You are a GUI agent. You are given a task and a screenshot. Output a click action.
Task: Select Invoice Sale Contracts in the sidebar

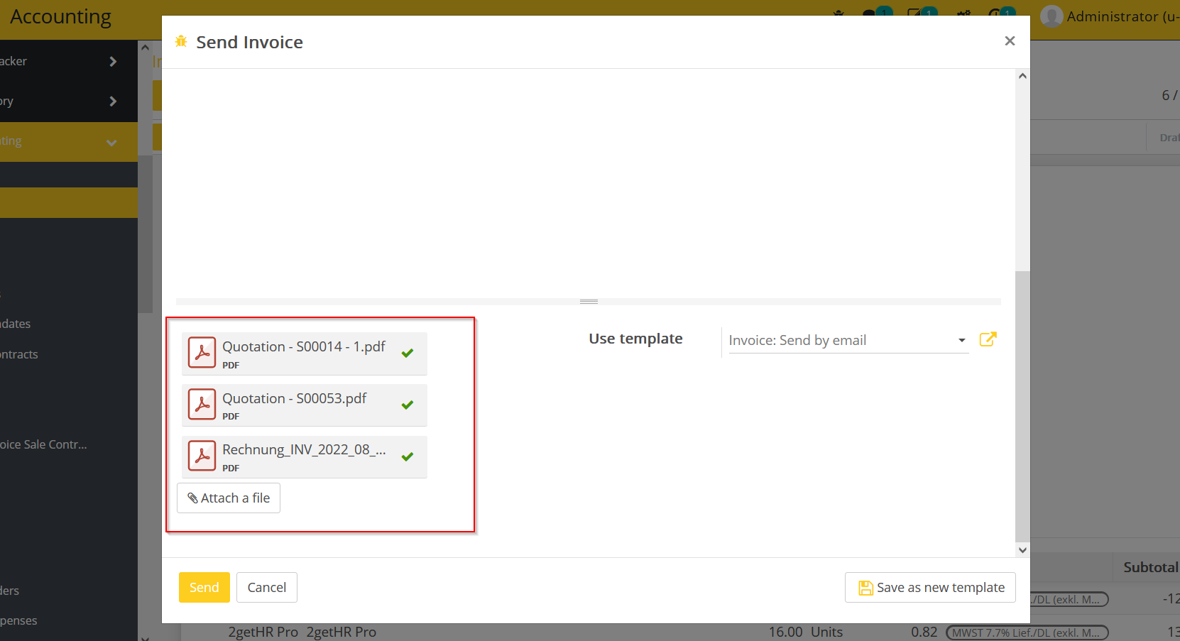[x=44, y=444]
